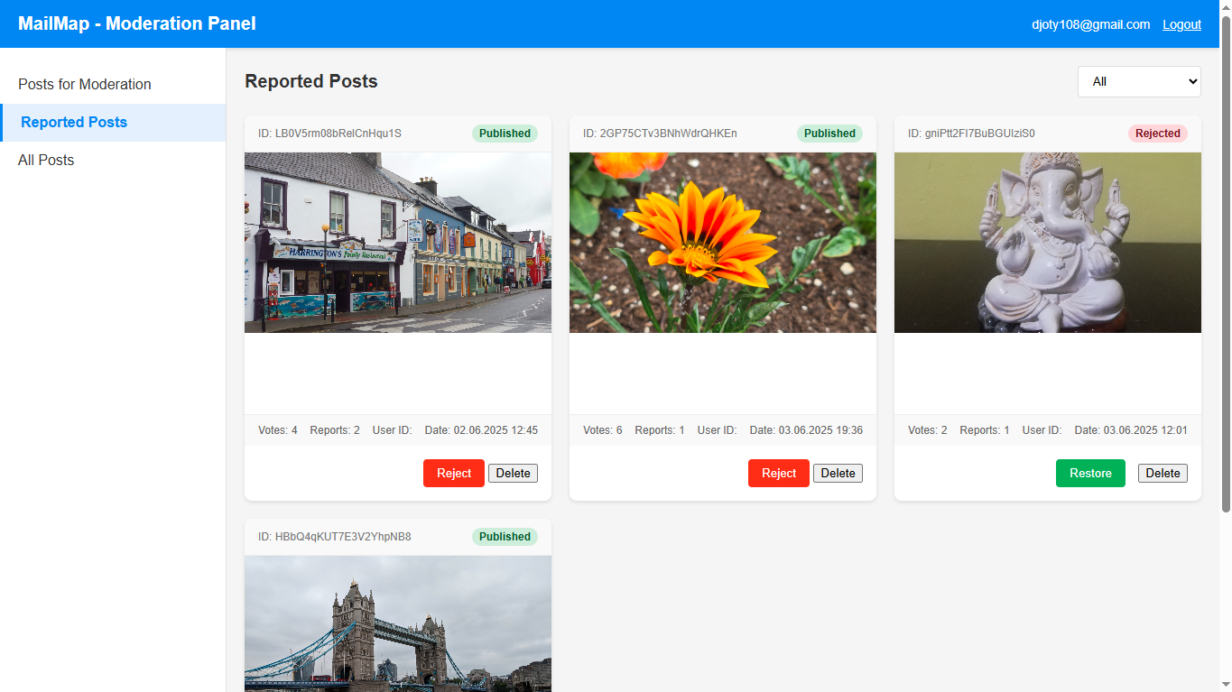Click the djoty108@gmail.com account text
The image size is (1232, 692).
(1091, 24)
